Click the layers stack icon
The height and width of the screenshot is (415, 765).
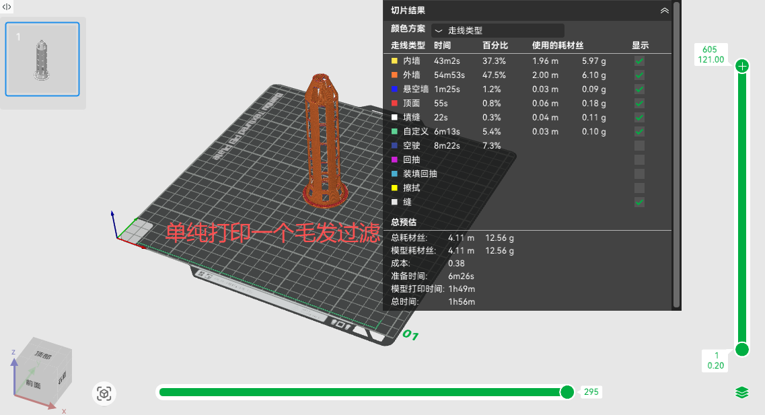(742, 392)
